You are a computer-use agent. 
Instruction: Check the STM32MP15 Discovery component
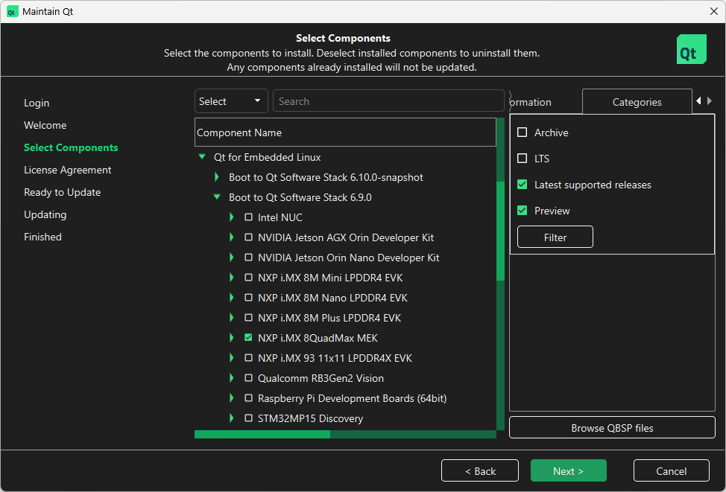click(249, 418)
